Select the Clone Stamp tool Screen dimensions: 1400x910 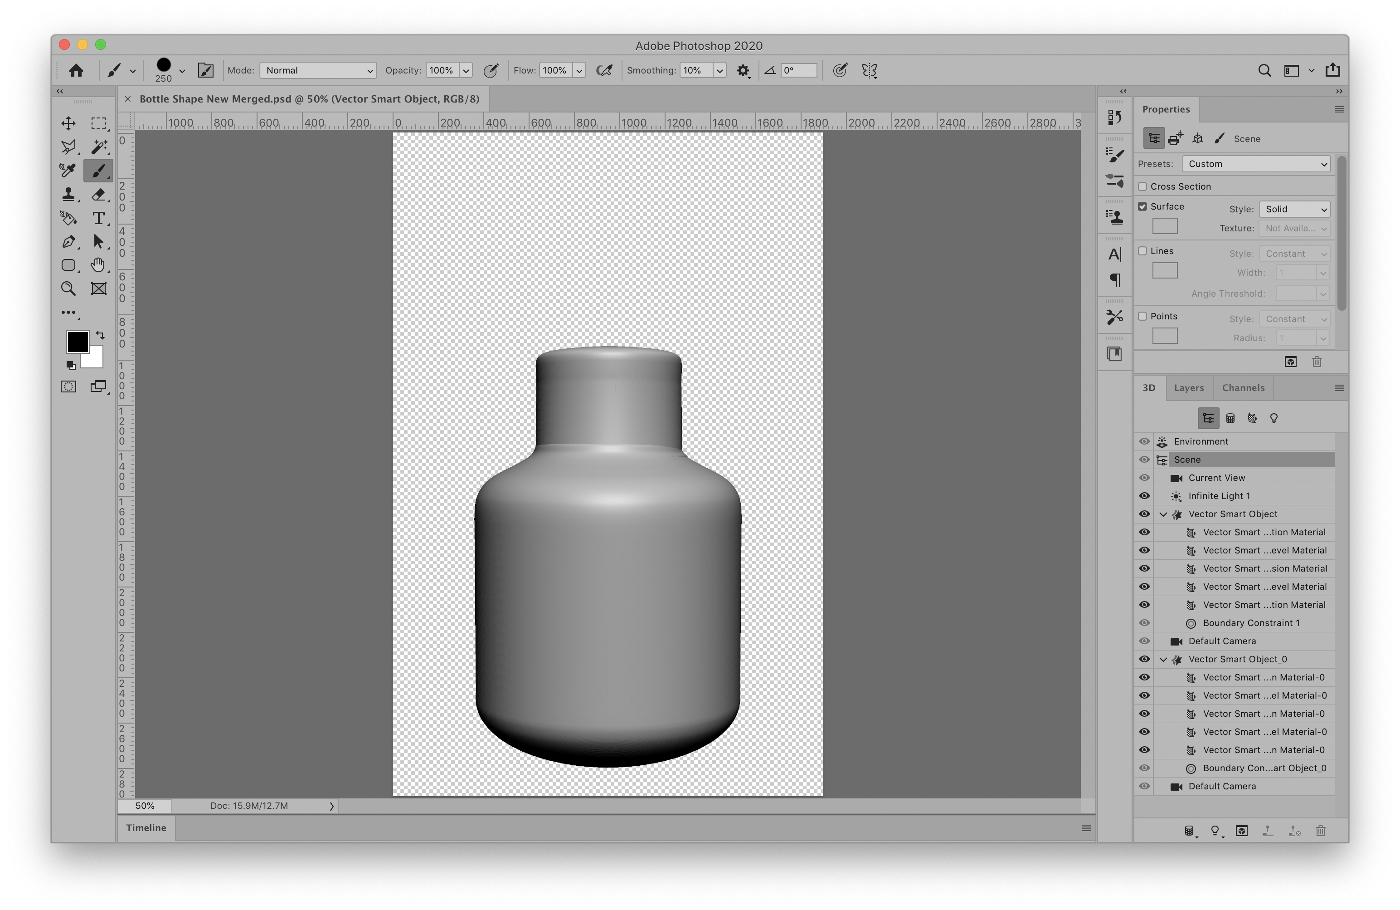pyautogui.click(x=68, y=194)
